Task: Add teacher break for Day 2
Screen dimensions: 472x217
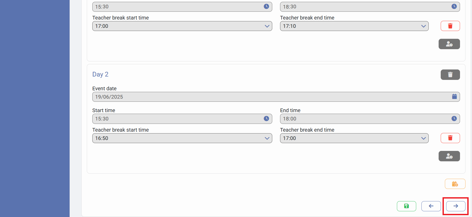Action: coord(449,156)
